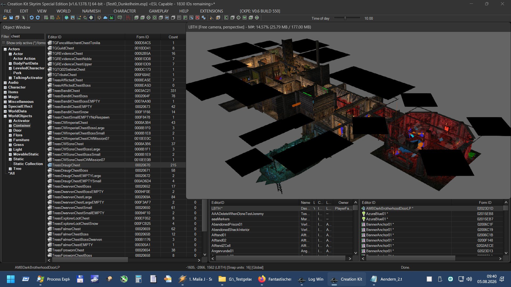The image size is (511, 287).
Task: Click the open plugin folder icon
Action: pos(5,18)
